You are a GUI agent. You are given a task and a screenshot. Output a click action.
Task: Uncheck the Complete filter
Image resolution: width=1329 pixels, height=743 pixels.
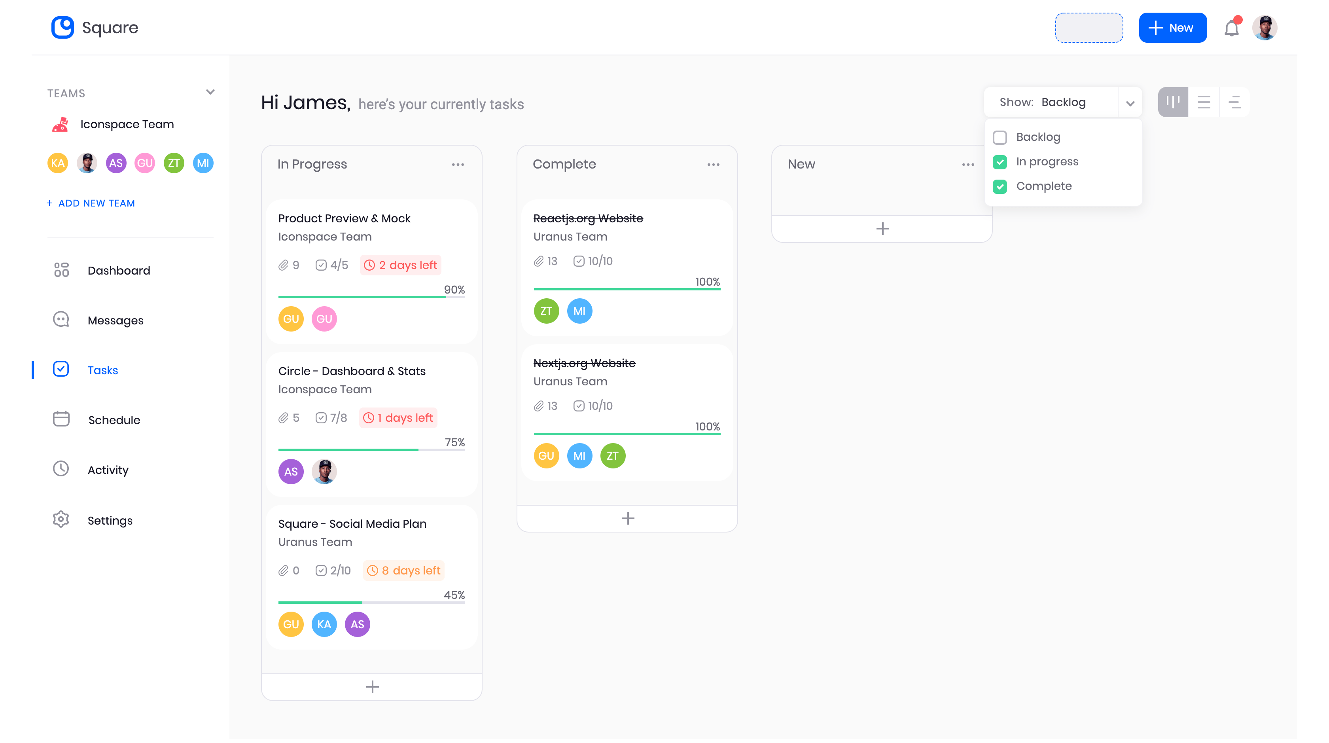click(x=1000, y=186)
